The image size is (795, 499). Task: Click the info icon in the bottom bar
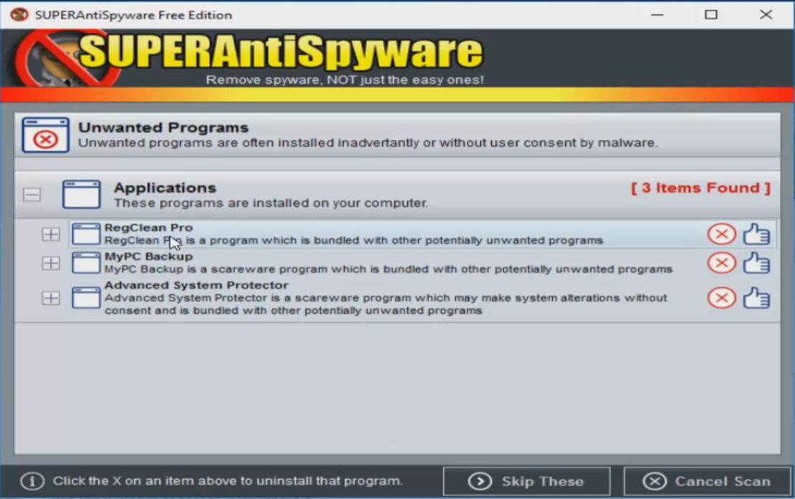[x=32, y=481]
